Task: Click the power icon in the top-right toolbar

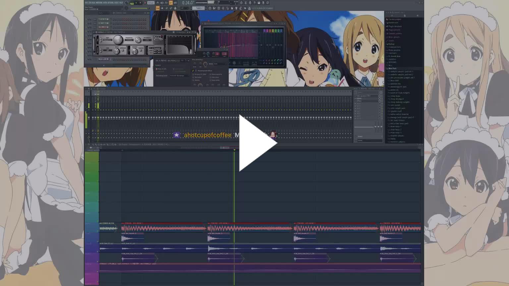Action: click(241, 3)
